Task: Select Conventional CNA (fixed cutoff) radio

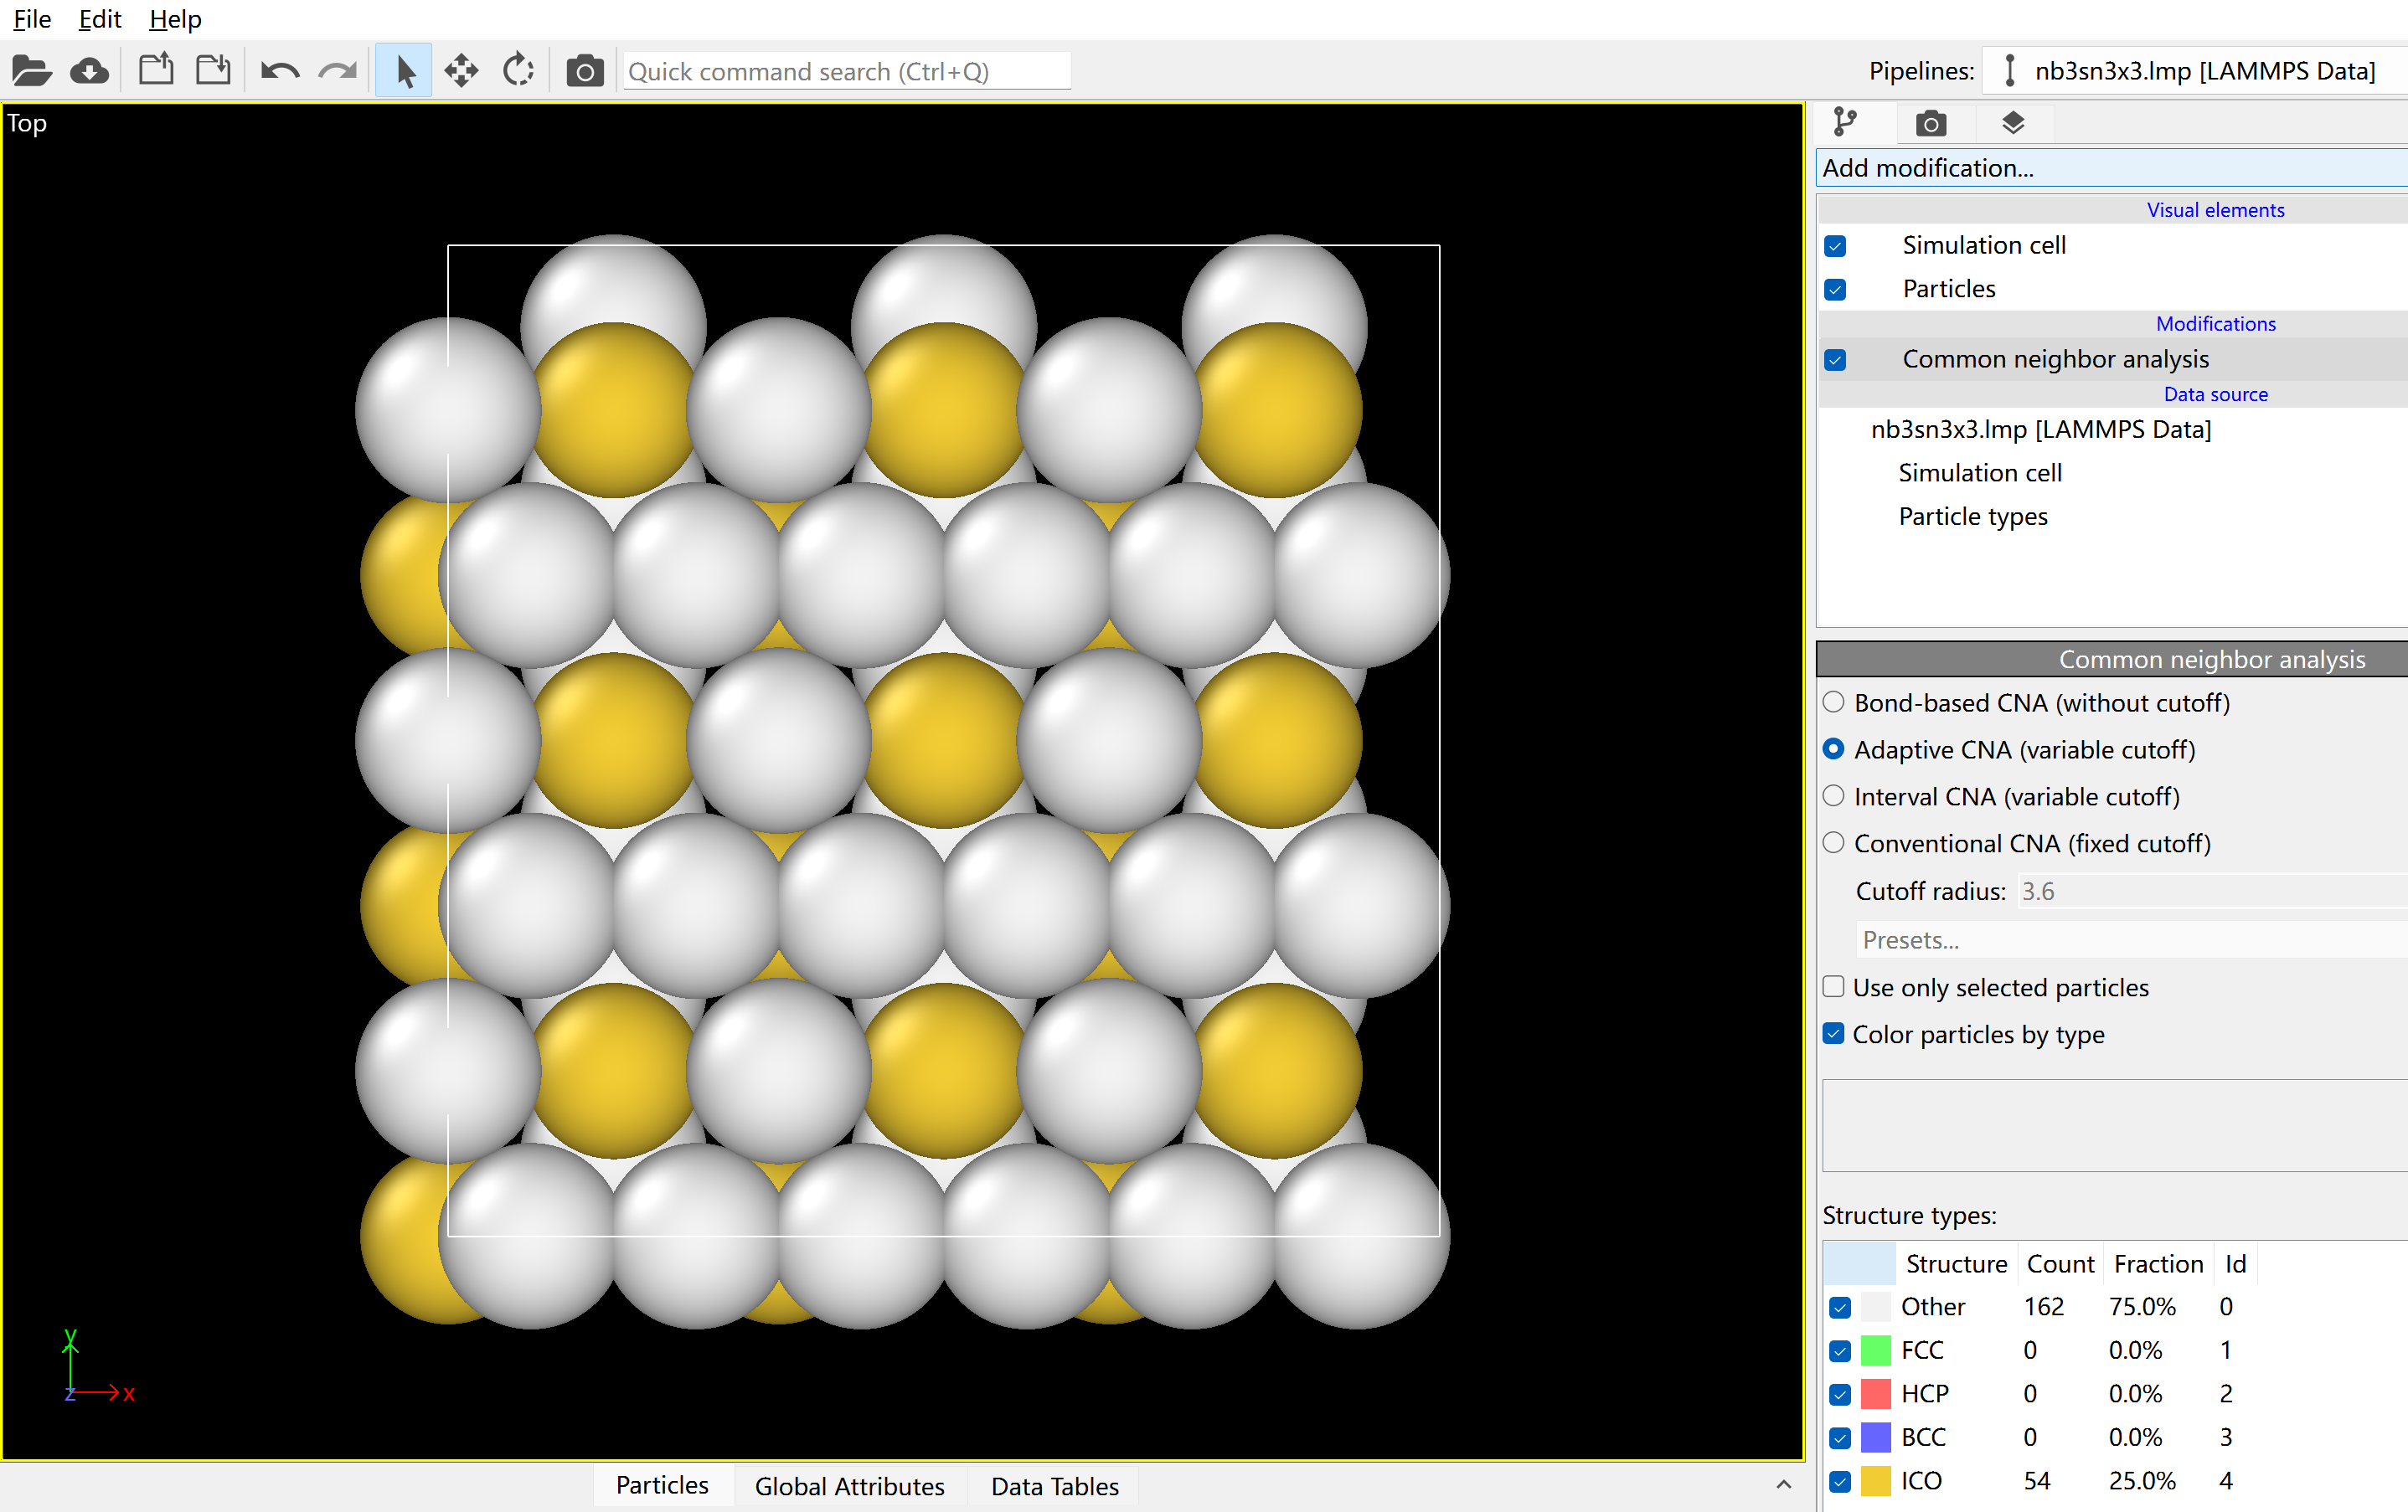Action: point(1833,843)
